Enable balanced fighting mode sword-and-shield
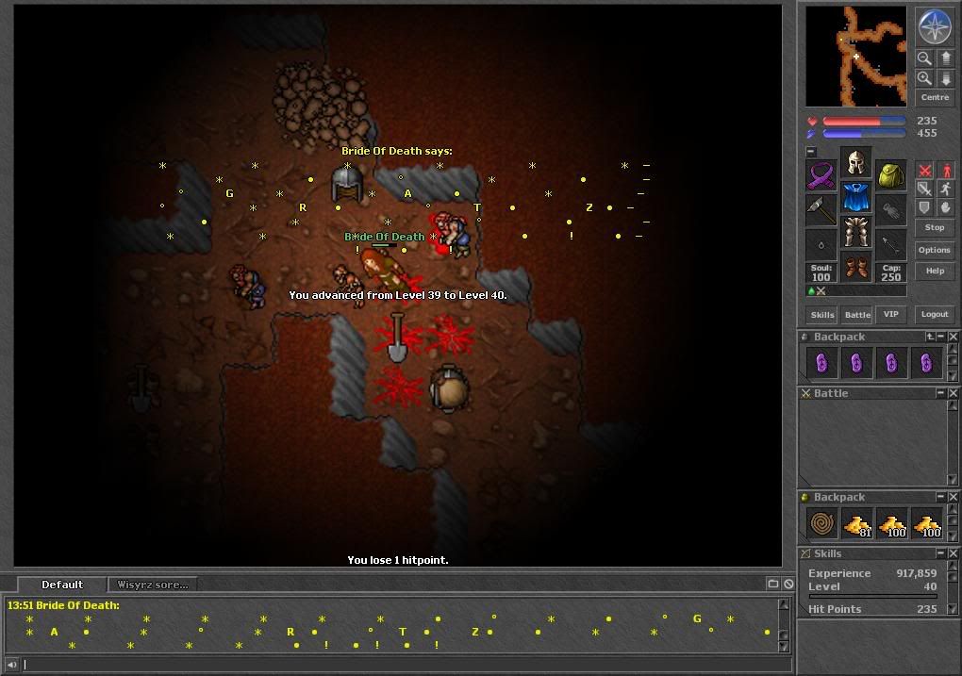962x676 pixels. pos(924,189)
